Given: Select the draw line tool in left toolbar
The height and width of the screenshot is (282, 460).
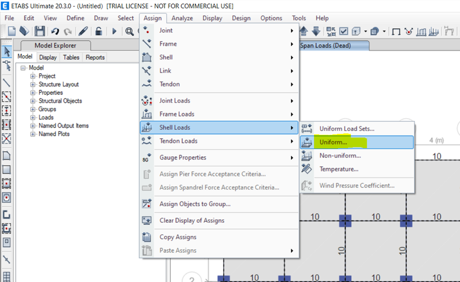Looking at the screenshot, I should pyautogui.click(x=6, y=83).
